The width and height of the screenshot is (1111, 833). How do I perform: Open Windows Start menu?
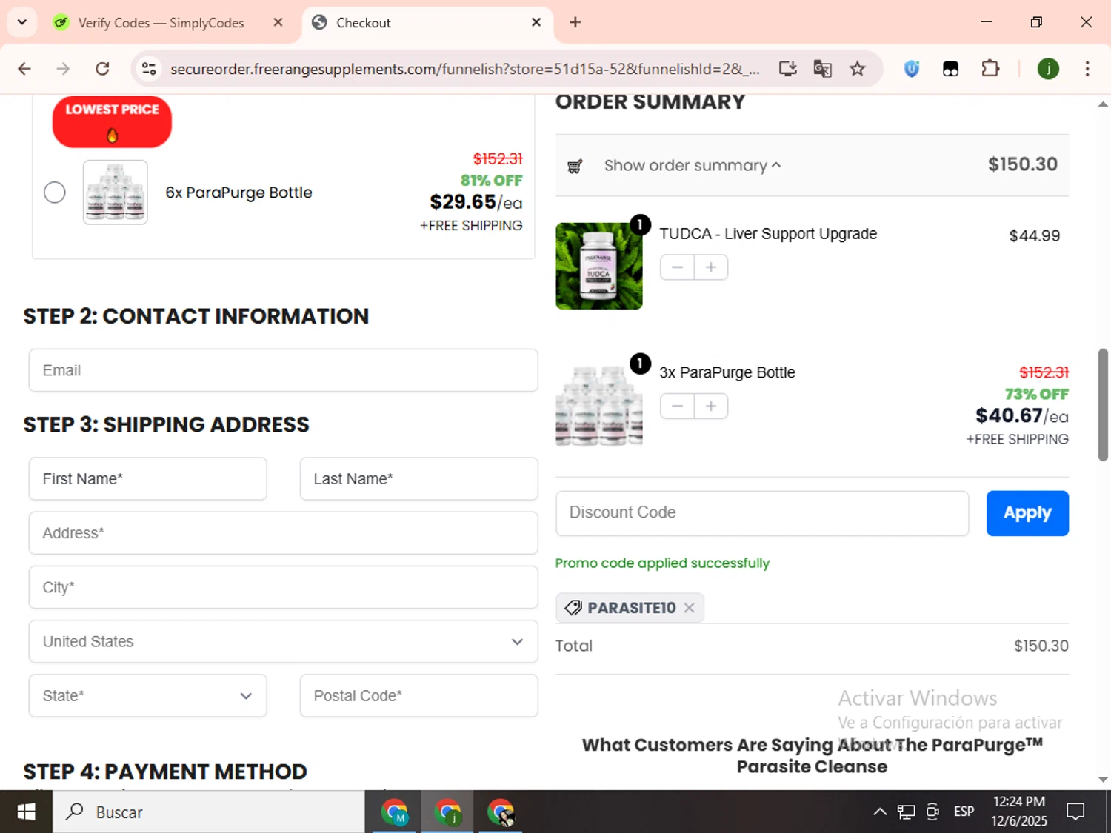26,812
